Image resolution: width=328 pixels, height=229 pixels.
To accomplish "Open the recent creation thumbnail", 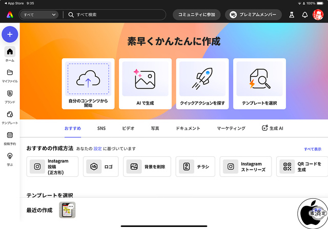I will click(x=67, y=210).
